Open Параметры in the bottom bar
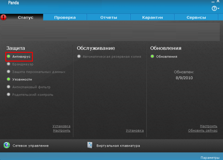Screen dimensions: 223x160 210,158
